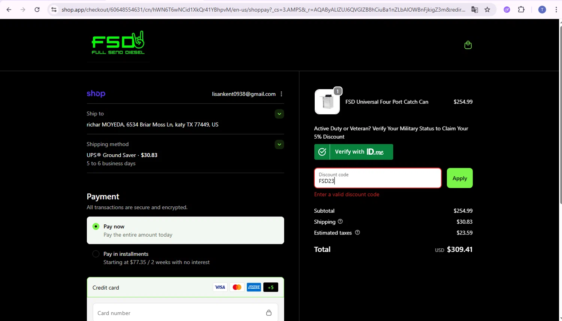This screenshot has width=562, height=321.
Task: Click the Full Send Diesel logo
Action: click(x=118, y=43)
